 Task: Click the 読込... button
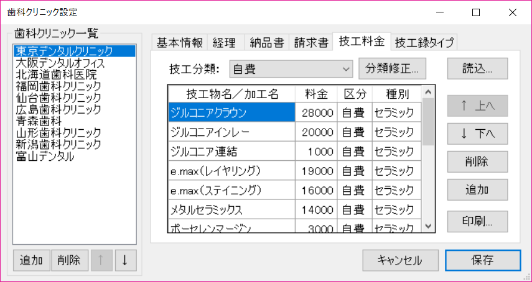click(477, 68)
